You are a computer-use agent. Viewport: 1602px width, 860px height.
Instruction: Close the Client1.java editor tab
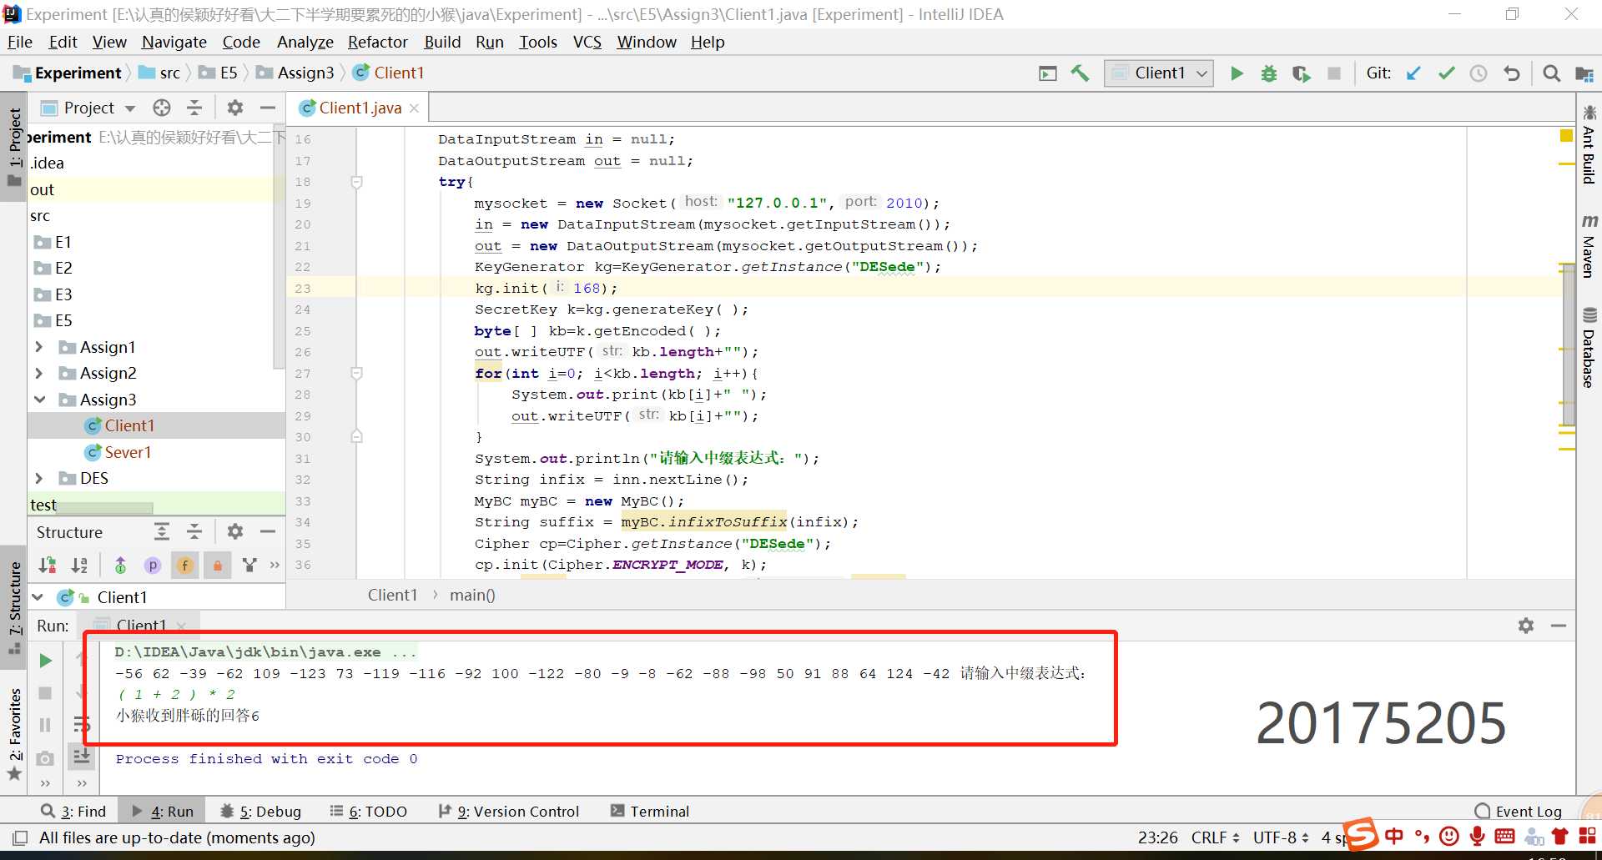coord(414,108)
